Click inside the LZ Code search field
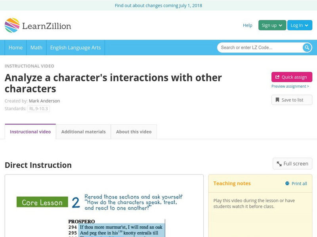317x237 pixels. tap(254, 47)
